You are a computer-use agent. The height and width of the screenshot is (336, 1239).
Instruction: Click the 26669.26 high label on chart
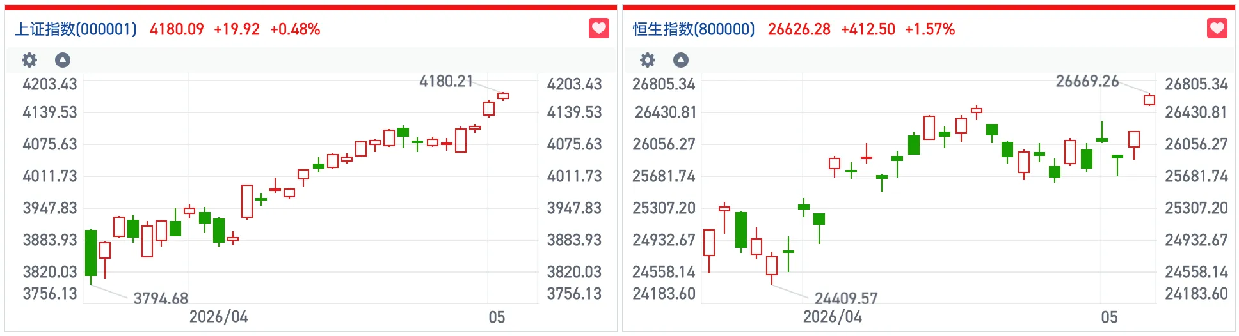(x=1087, y=81)
